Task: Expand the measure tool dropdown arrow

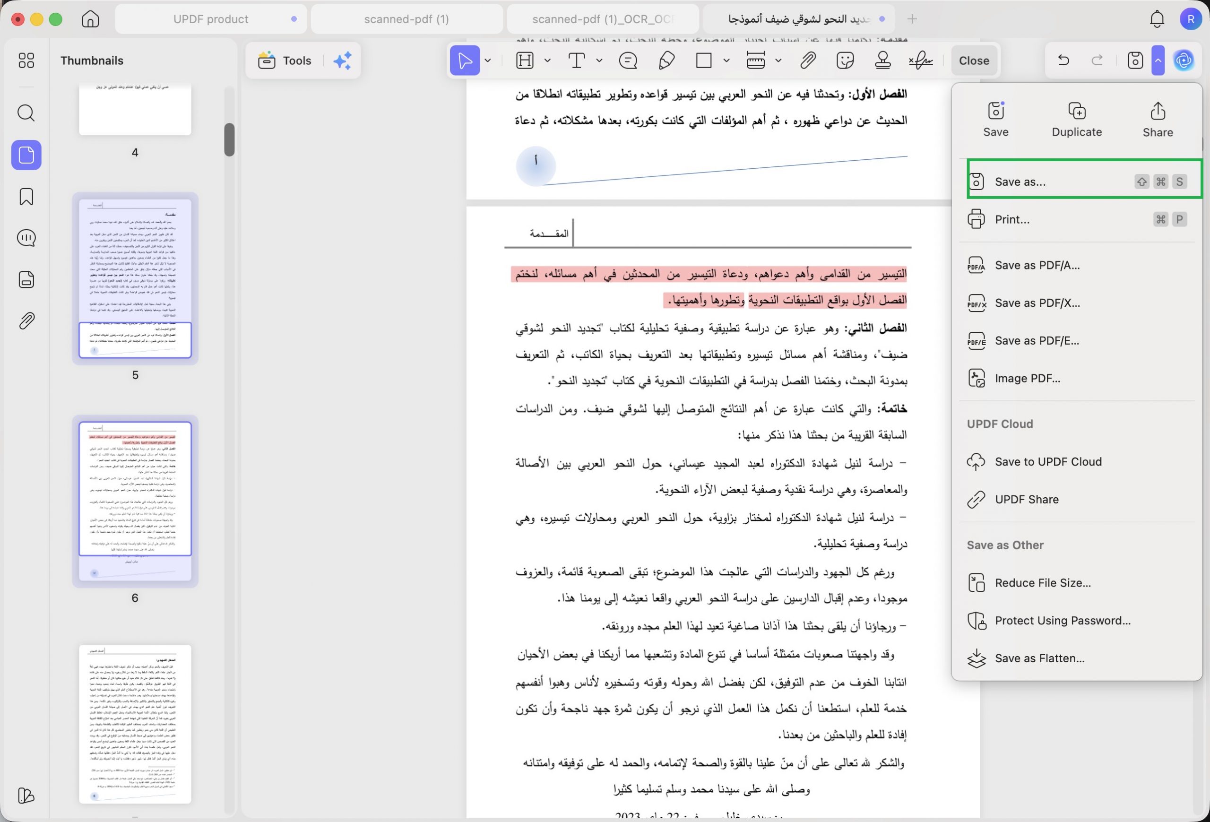Action: [778, 61]
